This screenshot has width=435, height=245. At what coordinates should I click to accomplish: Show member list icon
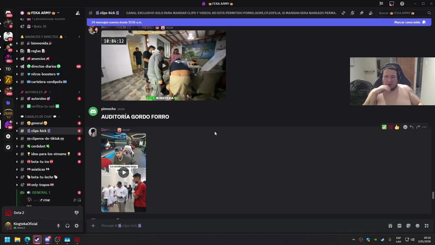[370, 13]
